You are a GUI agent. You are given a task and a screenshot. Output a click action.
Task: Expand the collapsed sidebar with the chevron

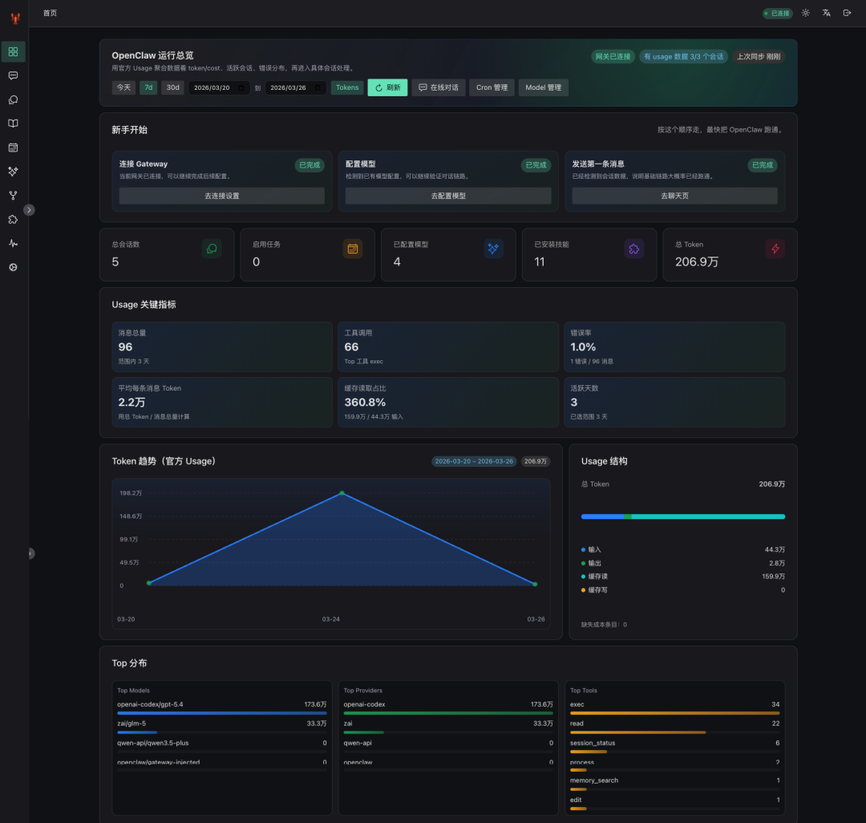[30, 209]
